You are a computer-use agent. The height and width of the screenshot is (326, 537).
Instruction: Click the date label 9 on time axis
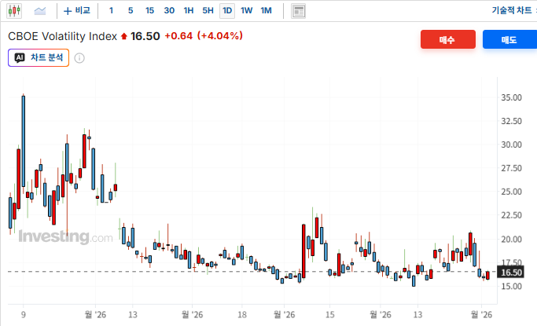coord(24,314)
